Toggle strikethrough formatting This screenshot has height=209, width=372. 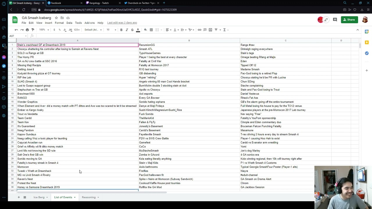[x=132, y=30]
